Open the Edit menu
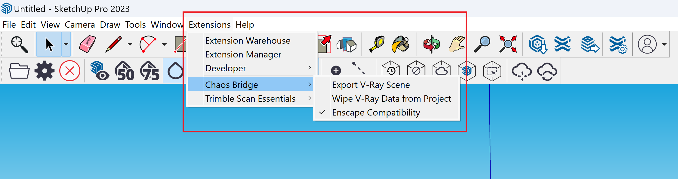678x179 pixels. 28,25
